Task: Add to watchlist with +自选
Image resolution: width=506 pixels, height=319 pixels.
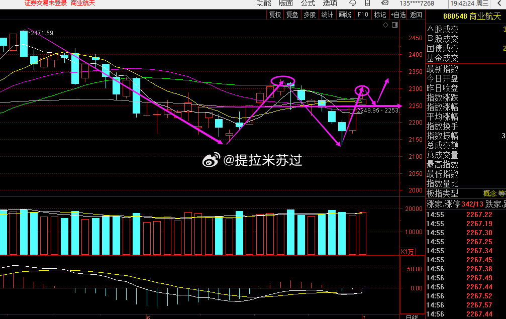Action: point(398,15)
